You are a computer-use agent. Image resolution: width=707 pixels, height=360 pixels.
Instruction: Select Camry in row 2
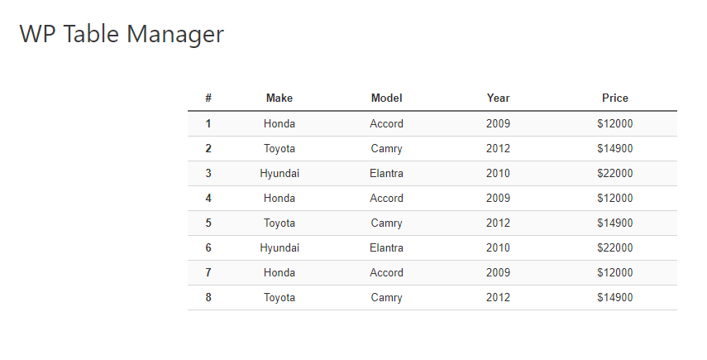click(386, 148)
